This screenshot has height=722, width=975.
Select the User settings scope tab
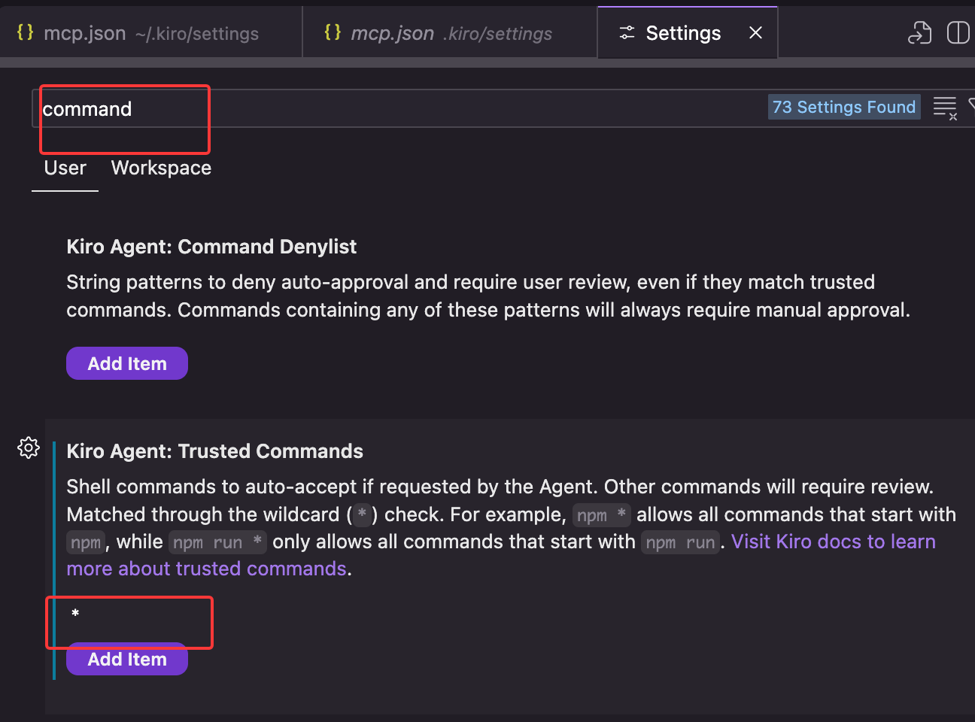point(65,168)
